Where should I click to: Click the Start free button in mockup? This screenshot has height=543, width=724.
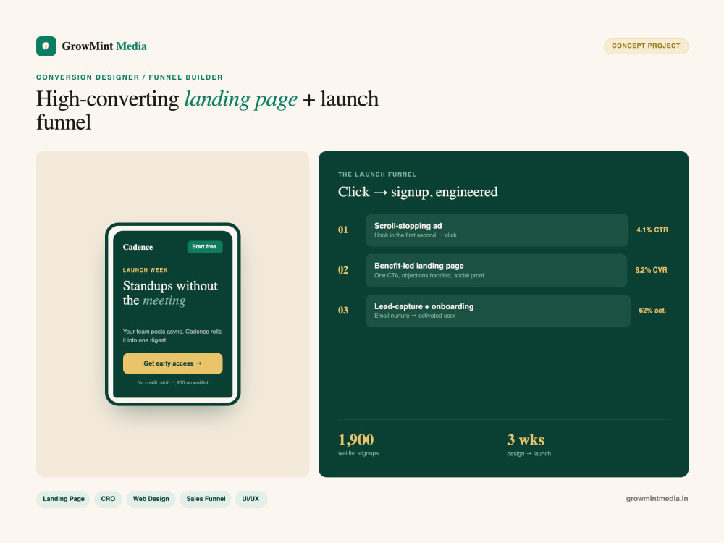(x=205, y=247)
